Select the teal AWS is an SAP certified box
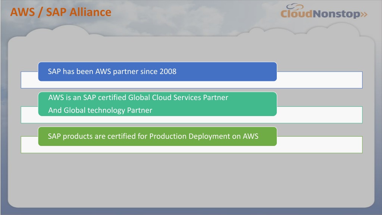The width and height of the screenshot is (382, 215). pyautogui.click(x=157, y=104)
